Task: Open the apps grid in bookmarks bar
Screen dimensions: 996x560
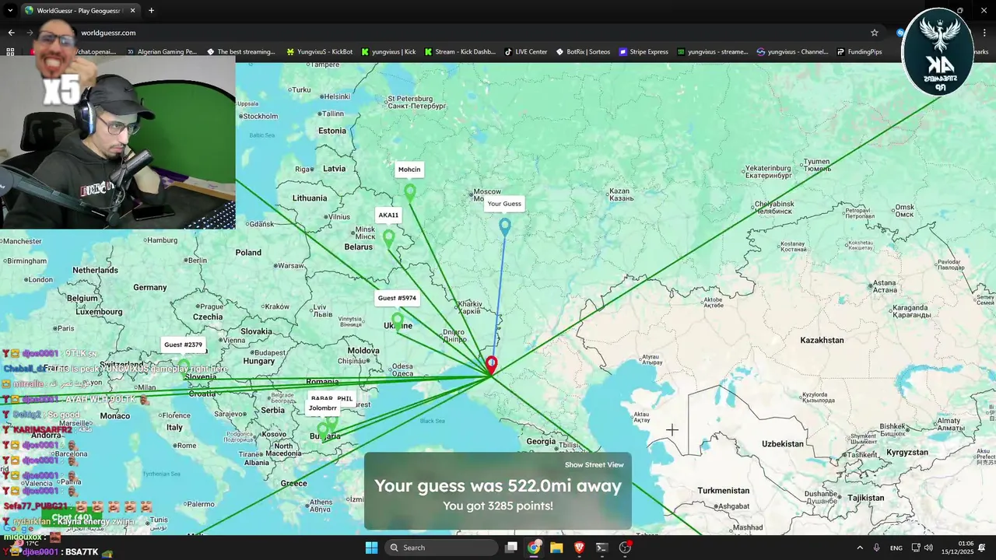Action: coord(10,52)
